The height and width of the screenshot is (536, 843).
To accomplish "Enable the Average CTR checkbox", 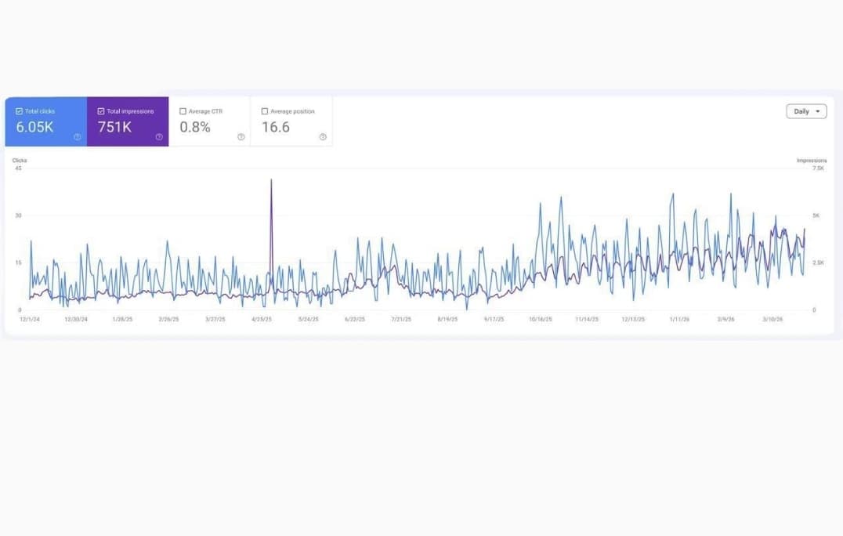I will pos(183,110).
